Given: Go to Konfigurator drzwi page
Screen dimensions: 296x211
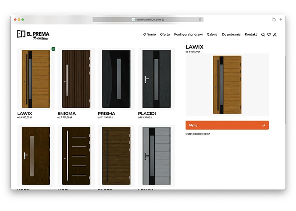Looking at the screenshot, I should [188, 34].
